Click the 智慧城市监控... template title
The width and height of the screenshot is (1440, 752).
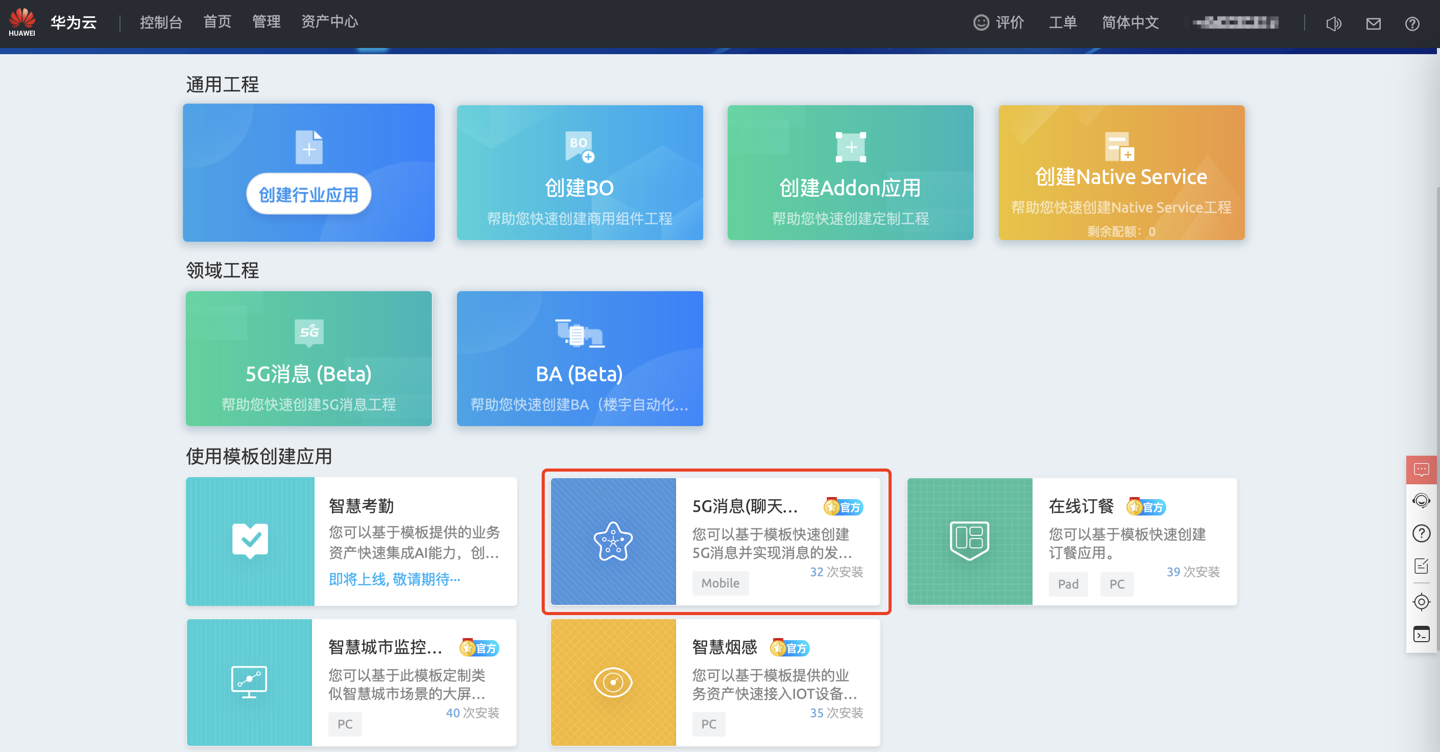coord(385,647)
